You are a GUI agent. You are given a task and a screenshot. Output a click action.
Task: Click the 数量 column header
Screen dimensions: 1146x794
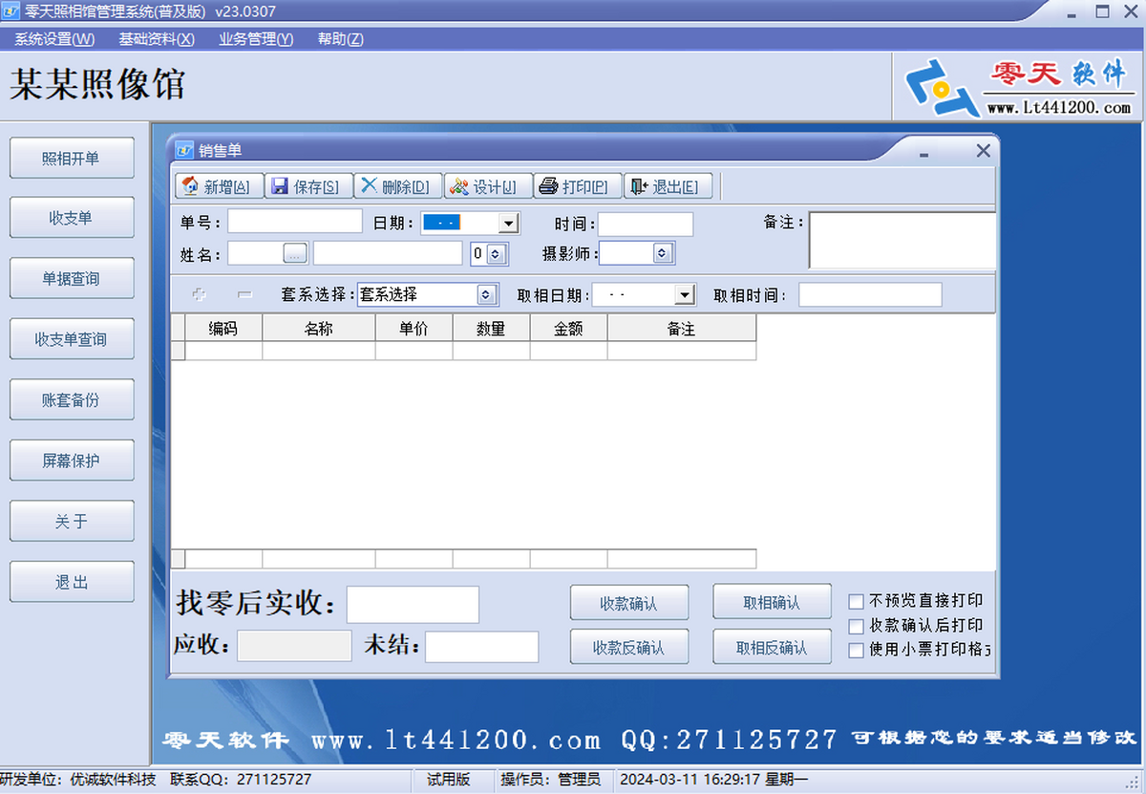point(491,329)
